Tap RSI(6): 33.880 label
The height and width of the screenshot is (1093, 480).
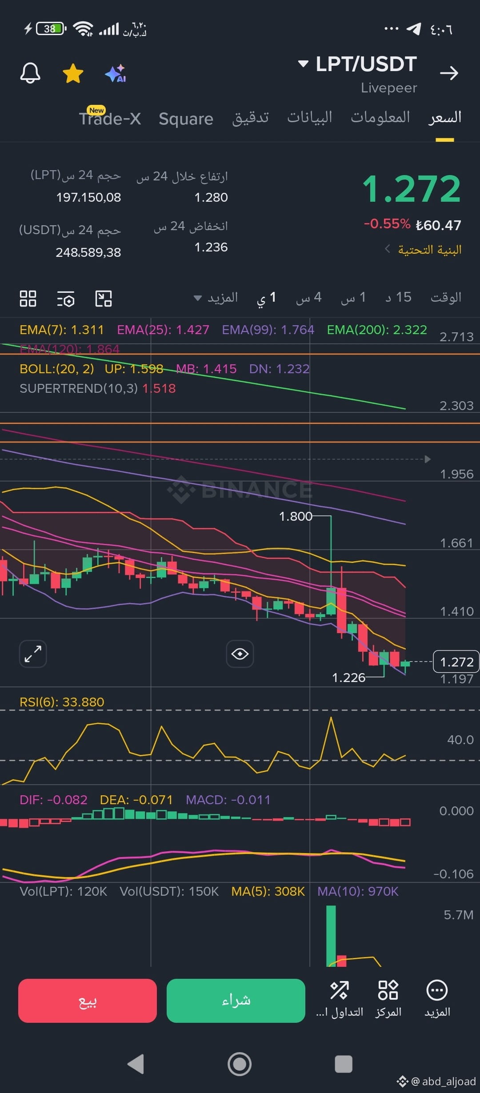tap(62, 702)
